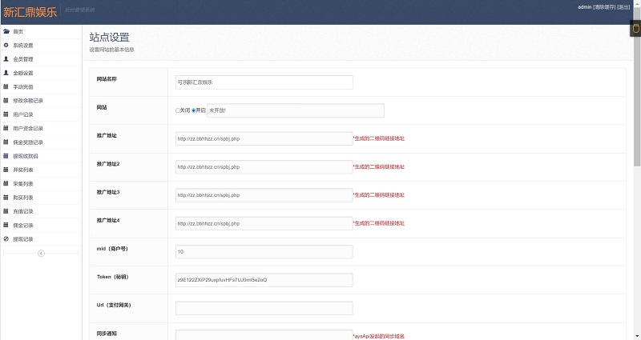
Task: Open 用户资金记录 in the sidebar menu
Action: [x=28, y=128]
